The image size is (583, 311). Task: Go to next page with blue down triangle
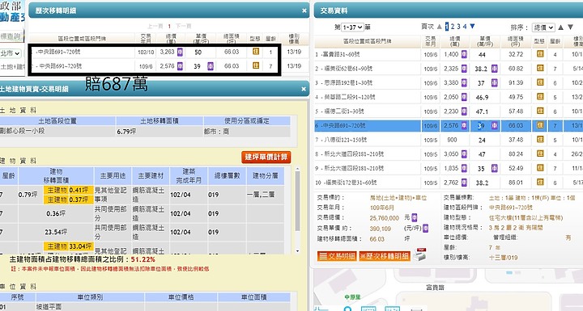pos(472,27)
